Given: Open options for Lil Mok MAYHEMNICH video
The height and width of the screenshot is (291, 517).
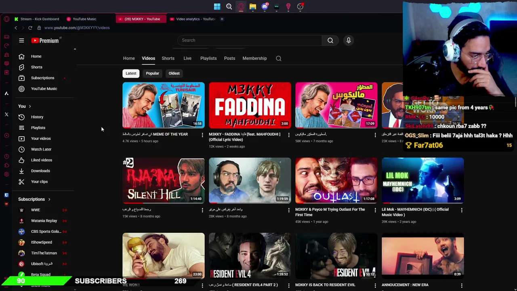Looking at the screenshot, I should (x=462, y=210).
